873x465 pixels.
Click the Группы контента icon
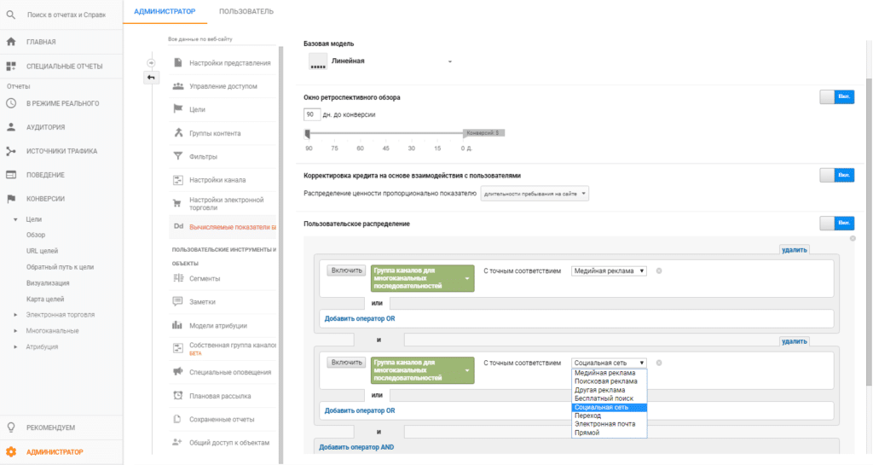[x=177, y=133]
